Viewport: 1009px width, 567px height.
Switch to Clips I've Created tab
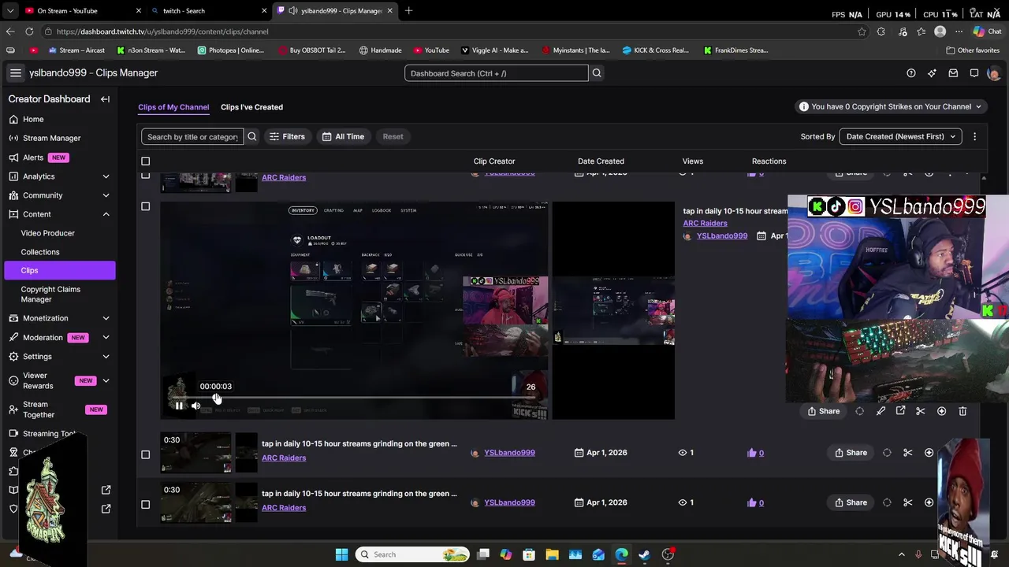pyautogui.click(x=251, y=107)
